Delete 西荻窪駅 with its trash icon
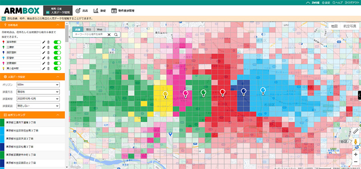The image size is (361, 169). point(48,53)
